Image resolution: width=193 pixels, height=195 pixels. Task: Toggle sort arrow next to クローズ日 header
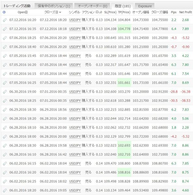pos(60,12)
